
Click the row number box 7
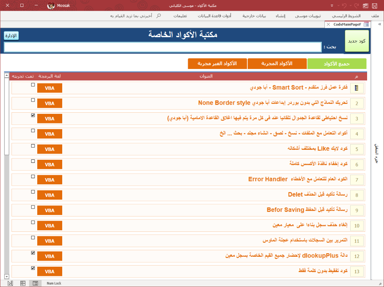click(357, 180)
